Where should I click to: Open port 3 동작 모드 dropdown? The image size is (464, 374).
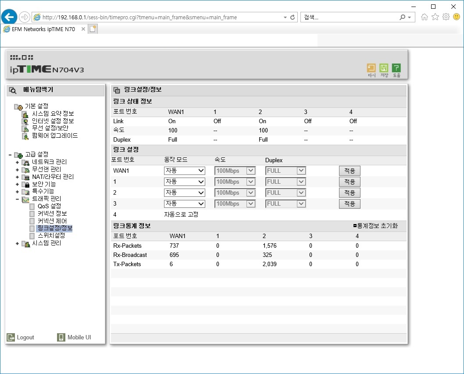pos(184,203)
